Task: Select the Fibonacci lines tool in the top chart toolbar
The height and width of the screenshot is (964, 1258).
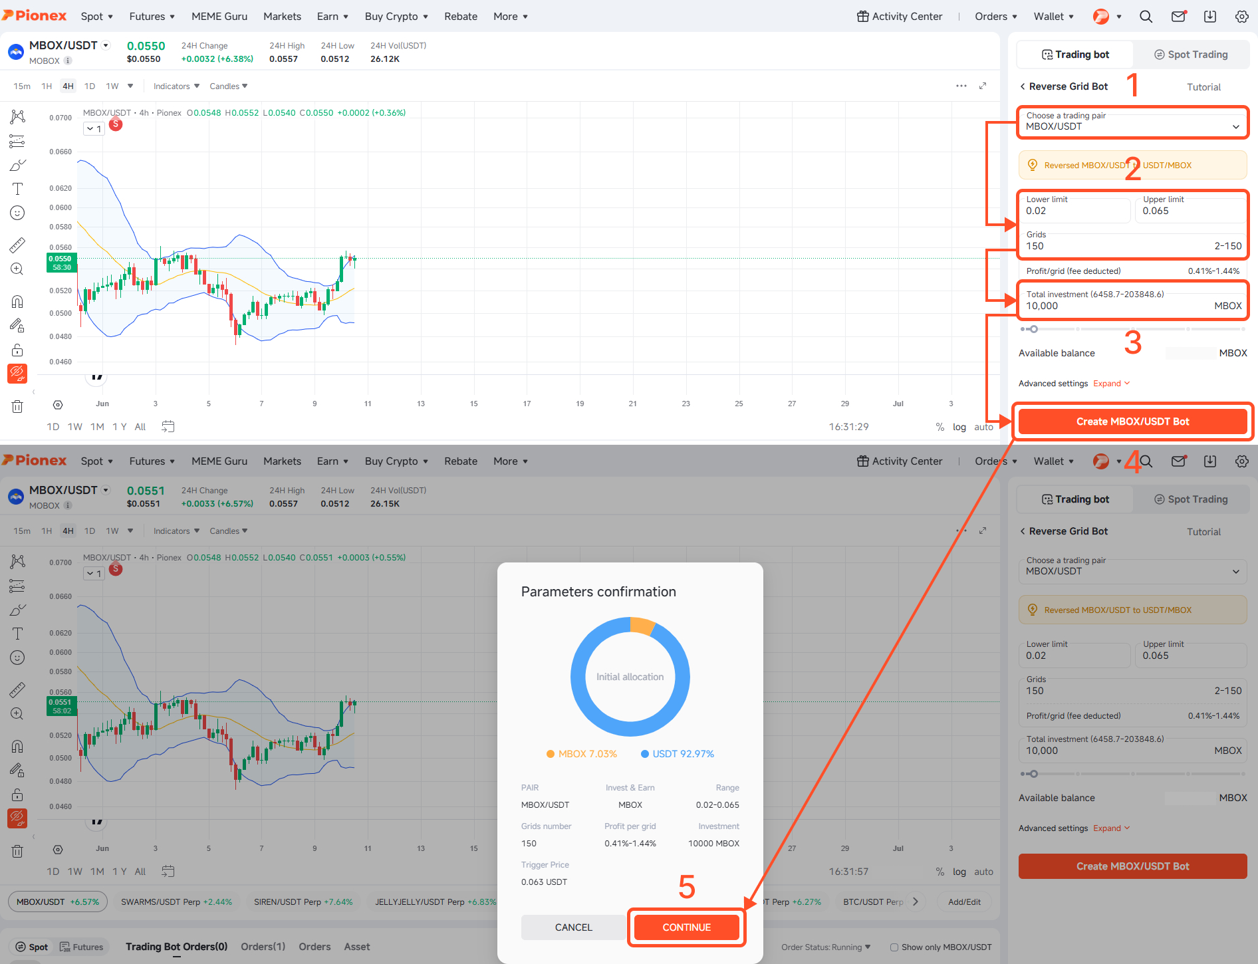Action: click(17, 141)
